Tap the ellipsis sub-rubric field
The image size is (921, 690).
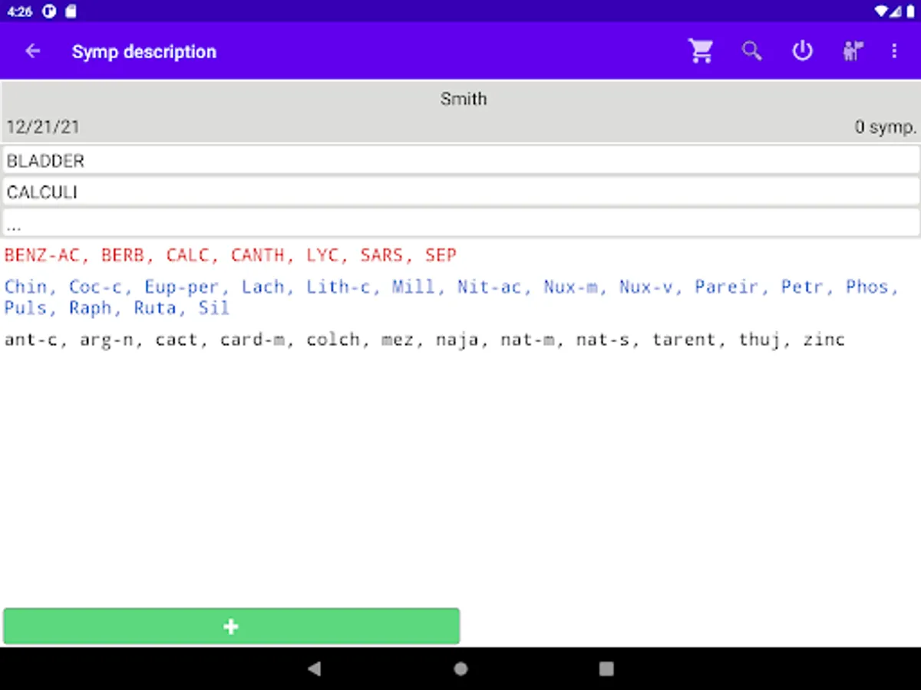coord(460,224)
